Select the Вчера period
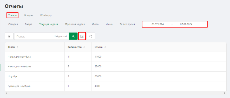The height and width of the screenshot is (98, 230). point(28,24)
